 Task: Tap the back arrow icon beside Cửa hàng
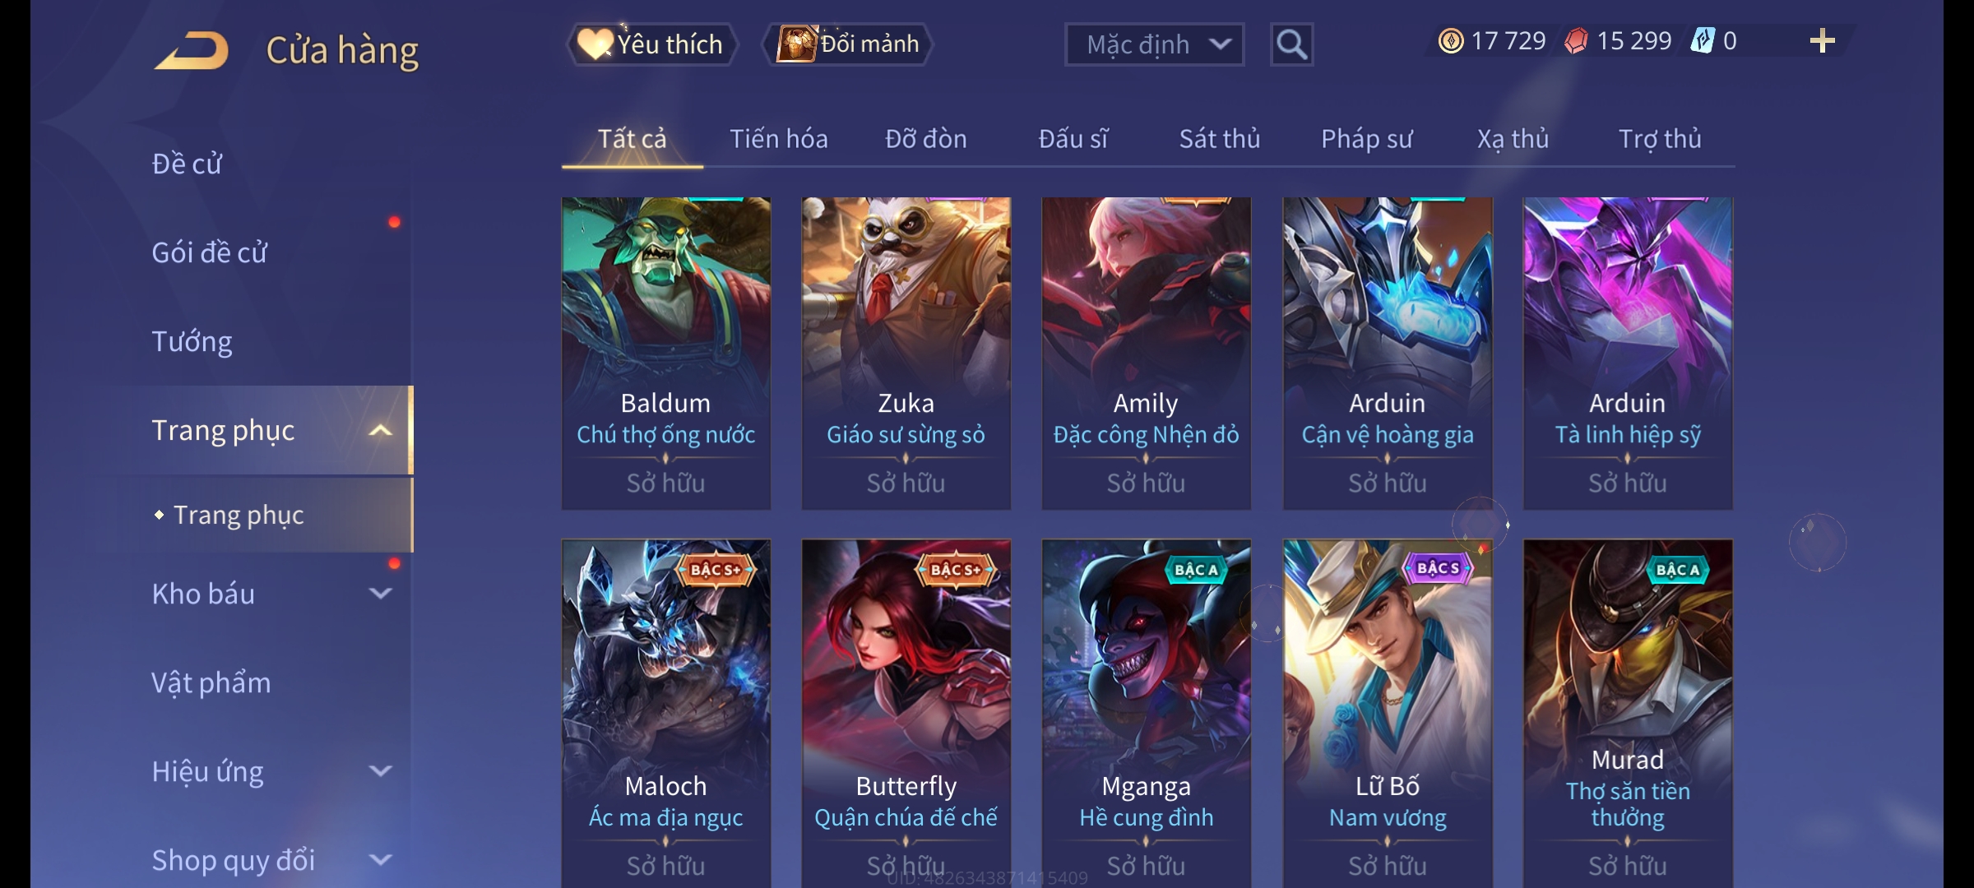point(191,50)
